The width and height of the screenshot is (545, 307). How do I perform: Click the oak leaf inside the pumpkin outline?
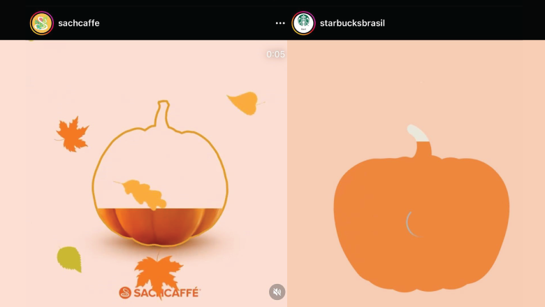(142, 194)
